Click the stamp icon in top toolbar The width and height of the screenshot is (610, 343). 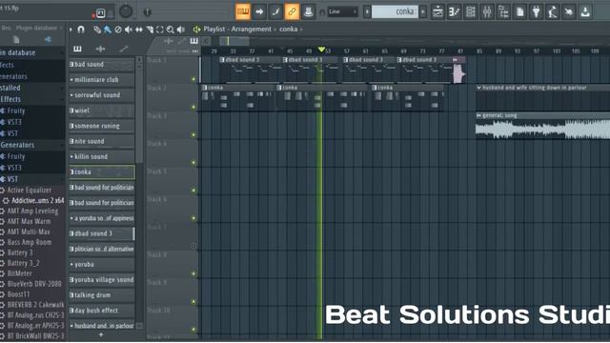[308, 11]
